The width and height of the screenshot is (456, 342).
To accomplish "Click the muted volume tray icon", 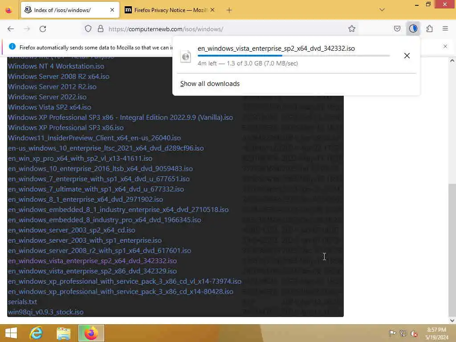I will click(414, 334).
